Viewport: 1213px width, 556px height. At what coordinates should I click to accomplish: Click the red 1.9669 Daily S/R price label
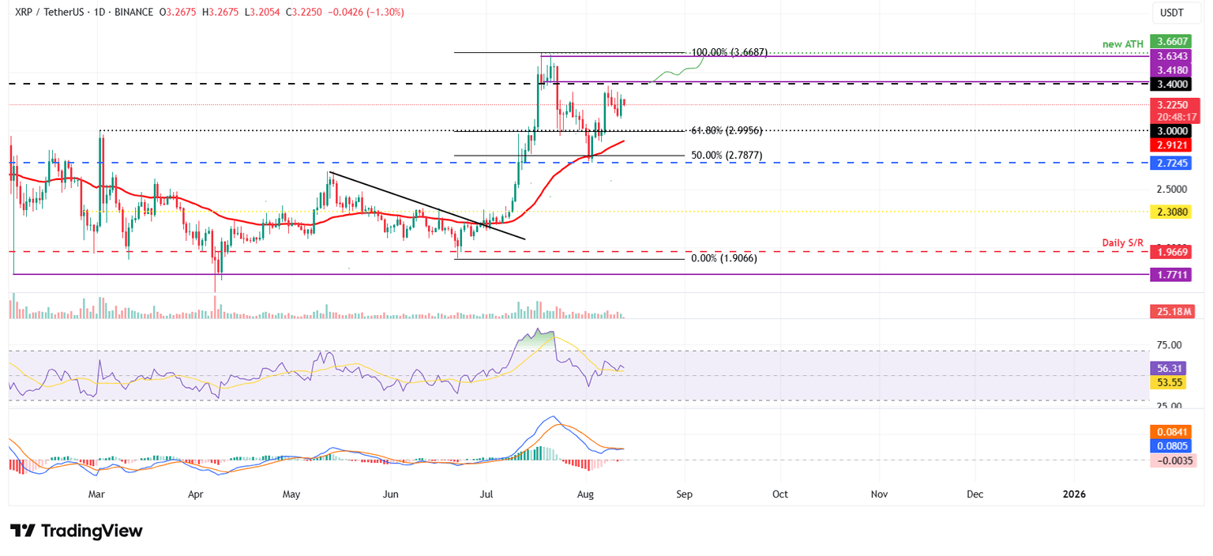(1173, 252)
